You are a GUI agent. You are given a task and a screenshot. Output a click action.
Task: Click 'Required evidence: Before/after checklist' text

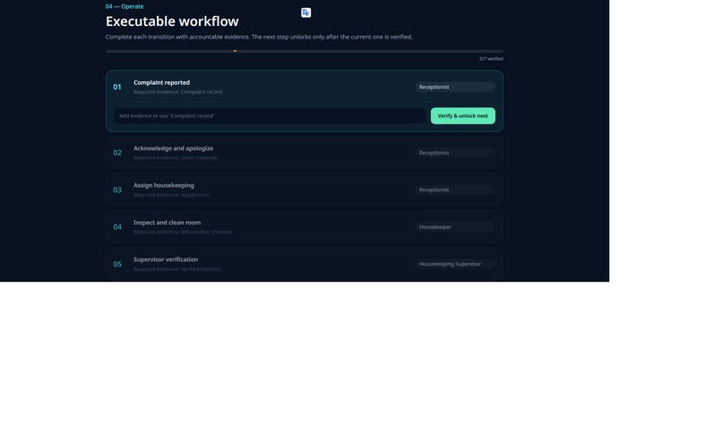(x=183, y=232)
